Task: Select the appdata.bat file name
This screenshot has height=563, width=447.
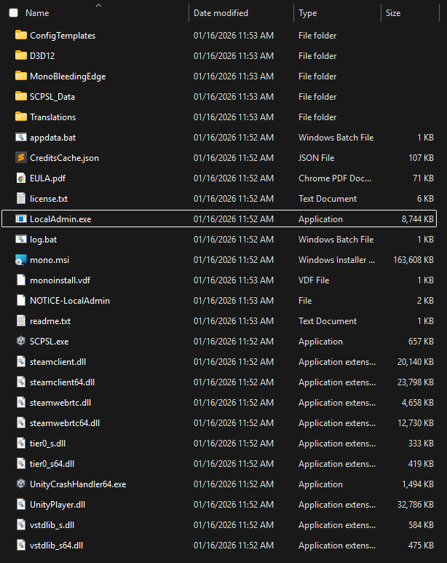Action: [x=52, y=138]
